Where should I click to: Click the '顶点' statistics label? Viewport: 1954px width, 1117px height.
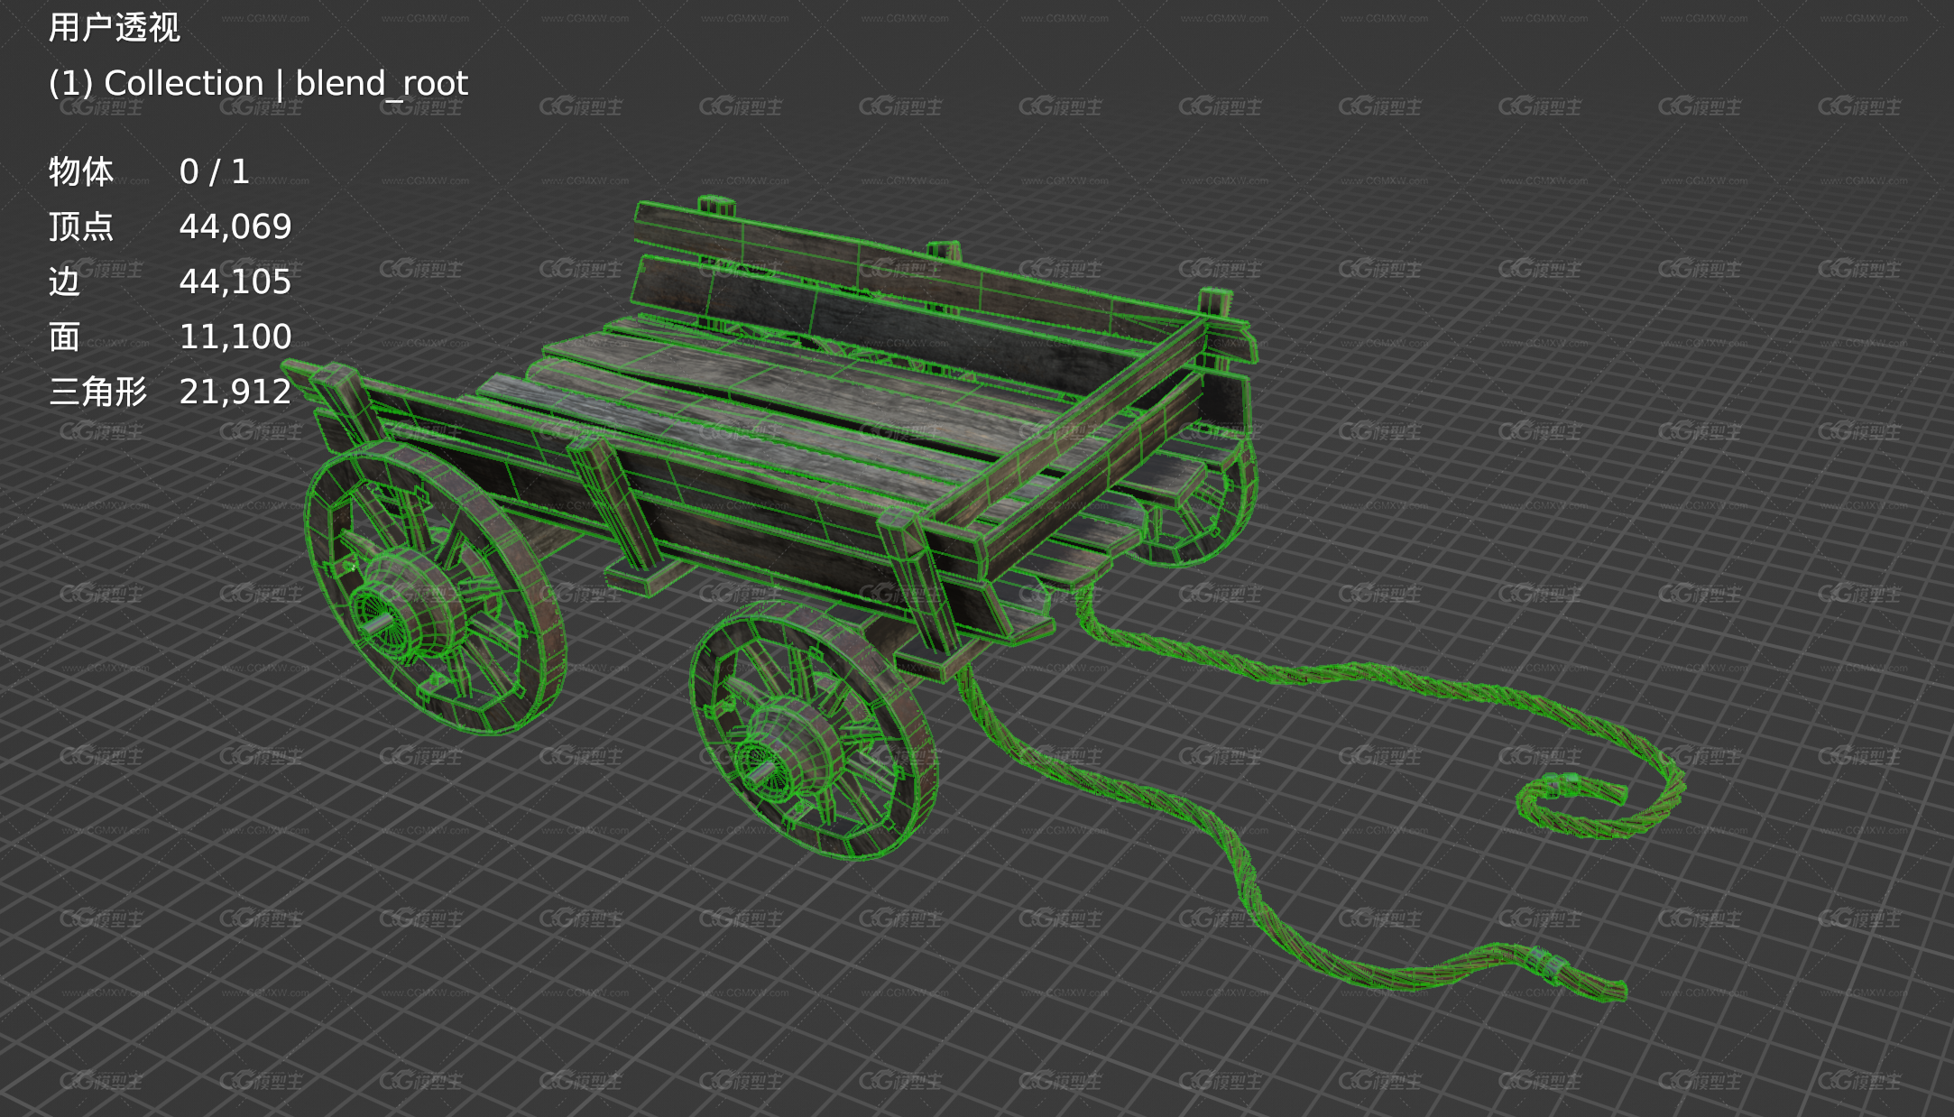(x=81, y=226)
